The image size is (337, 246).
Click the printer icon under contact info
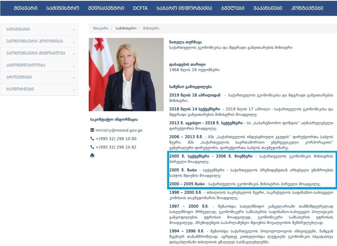(92, 155)
